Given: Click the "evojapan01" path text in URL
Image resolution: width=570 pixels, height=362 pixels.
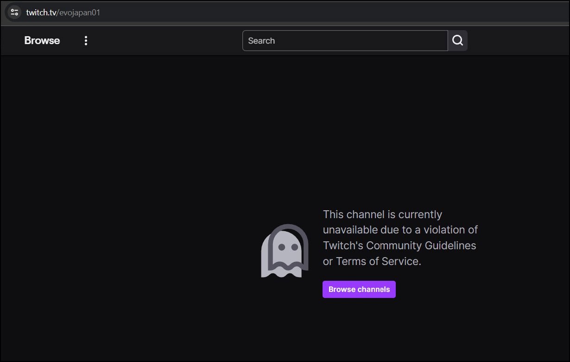Looking at the screenshot, I should pos(80,13).
